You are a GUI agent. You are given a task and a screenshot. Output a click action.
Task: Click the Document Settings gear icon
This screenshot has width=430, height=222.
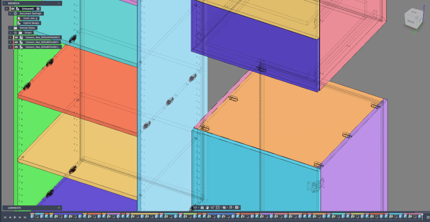[x=16, y=13]
